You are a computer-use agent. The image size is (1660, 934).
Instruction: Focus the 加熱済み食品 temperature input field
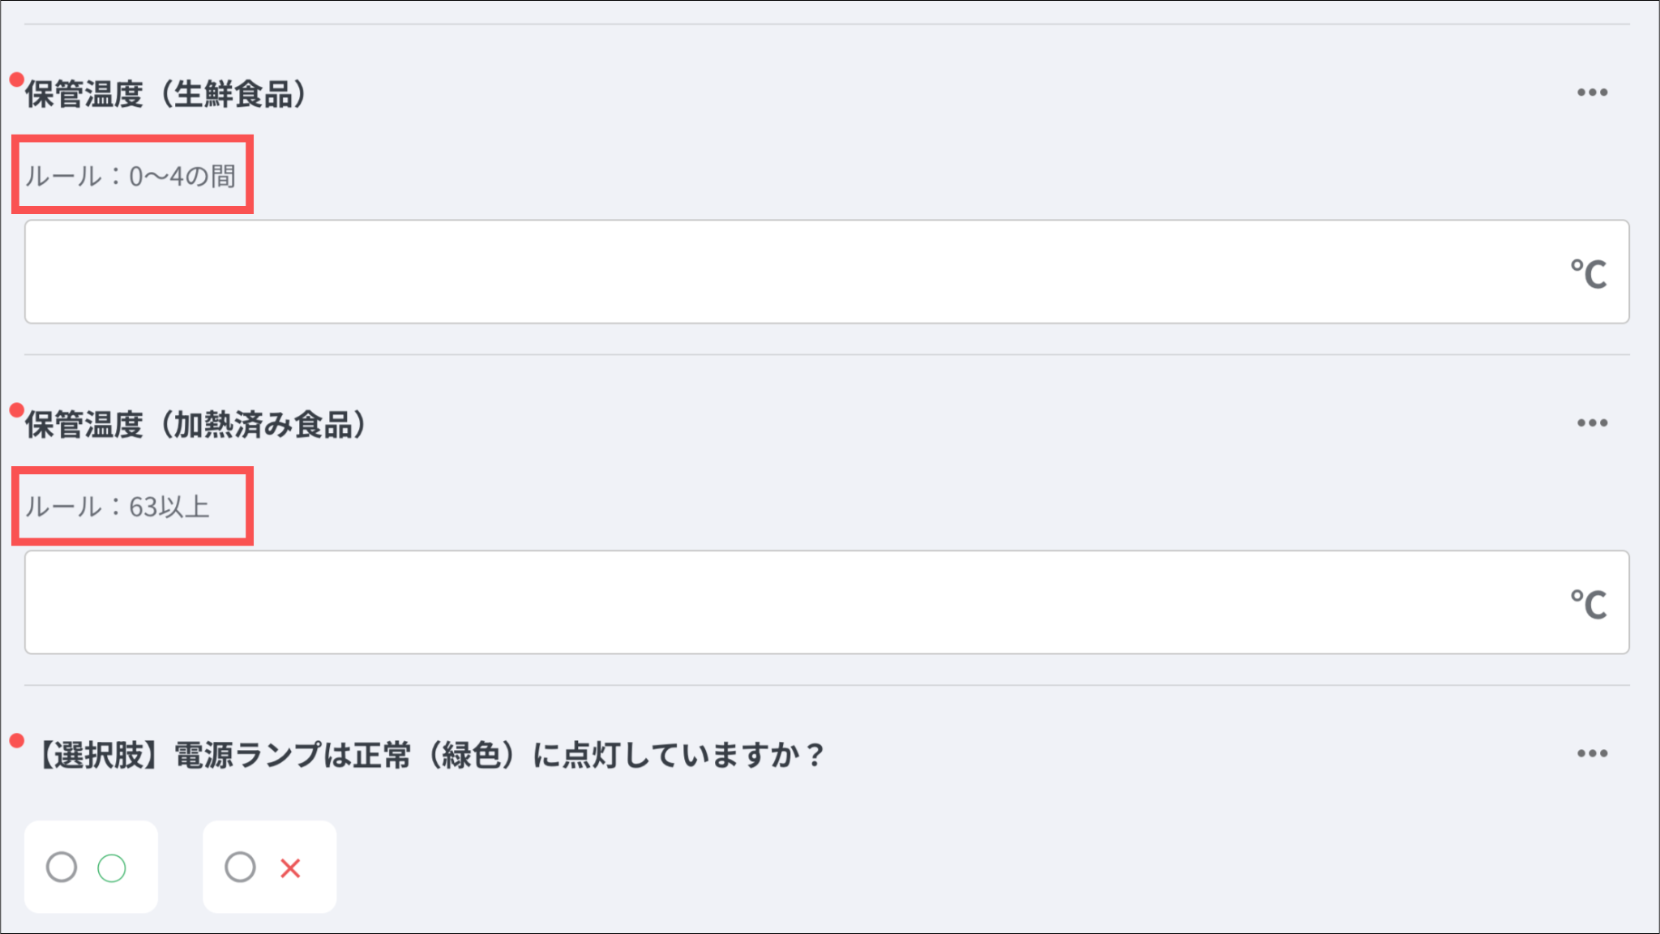point(794,602)
